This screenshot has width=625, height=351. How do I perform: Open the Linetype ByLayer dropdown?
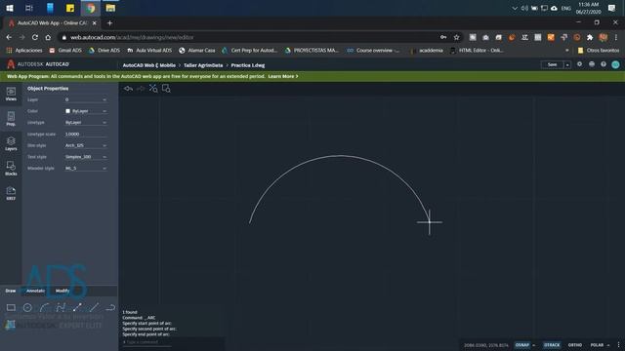(86, 123)
